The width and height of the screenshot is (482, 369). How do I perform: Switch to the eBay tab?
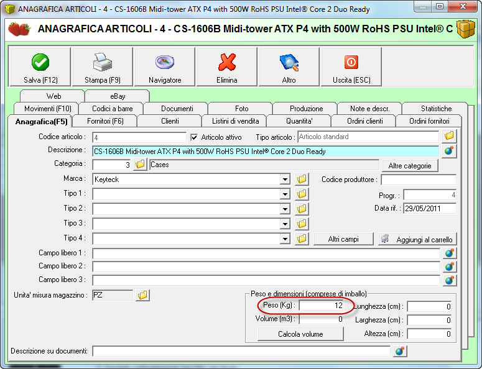[118, 96]
